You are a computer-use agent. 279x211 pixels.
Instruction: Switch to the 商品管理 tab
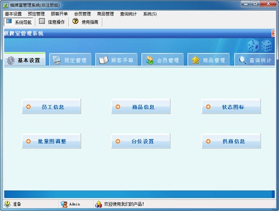click(x=209, y=60)
